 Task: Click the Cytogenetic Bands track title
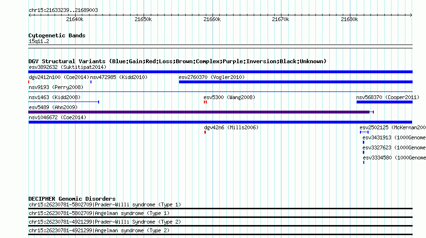[x=57, y=35]
